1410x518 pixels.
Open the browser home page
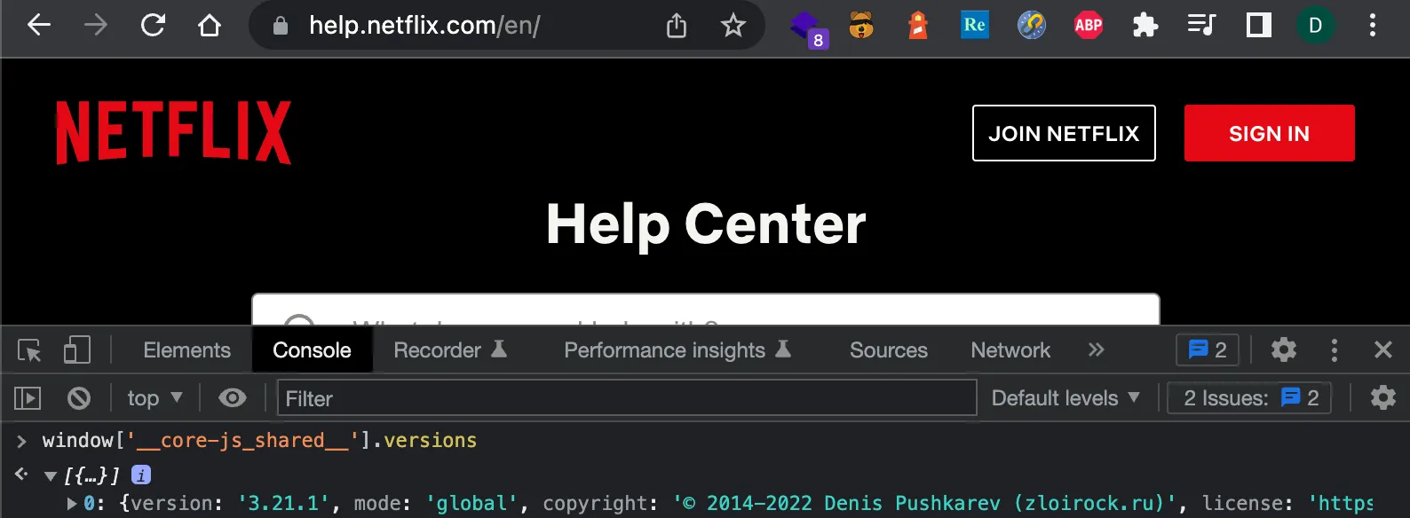point(210,25)
